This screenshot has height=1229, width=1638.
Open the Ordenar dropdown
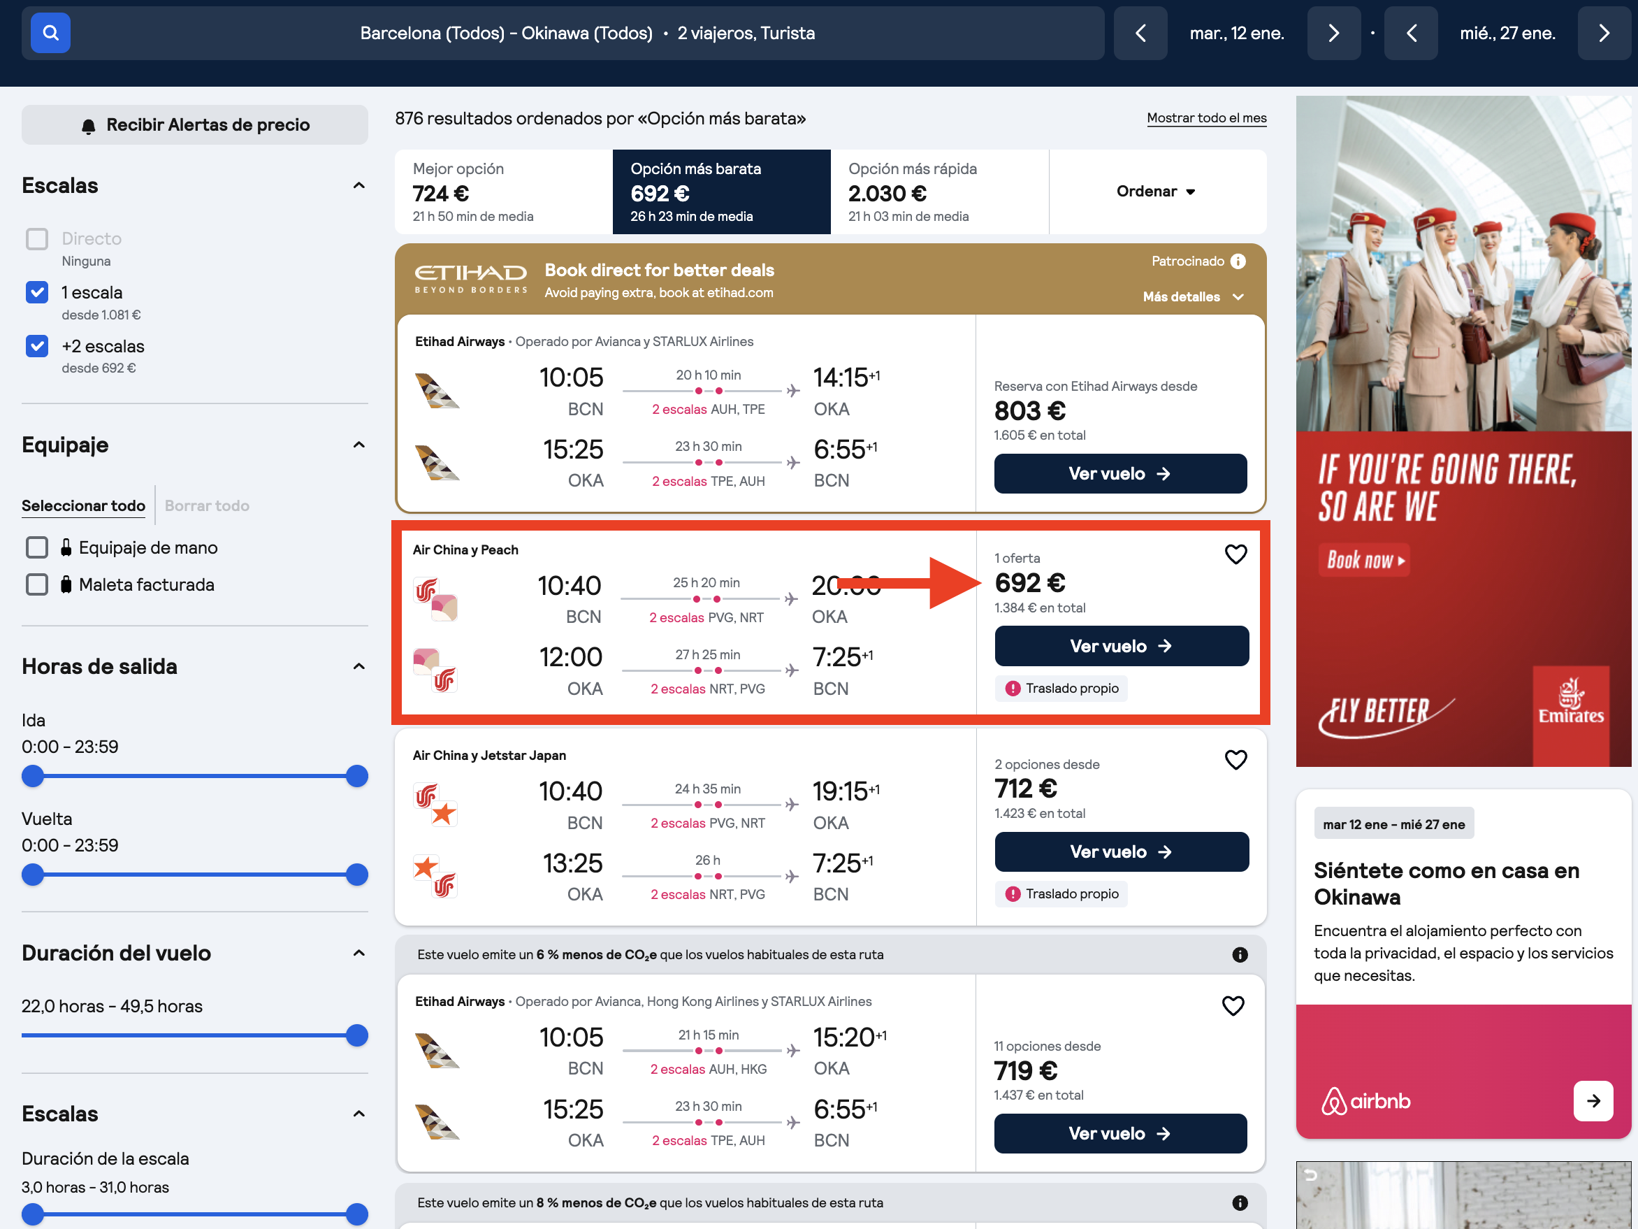point(1157,192)
